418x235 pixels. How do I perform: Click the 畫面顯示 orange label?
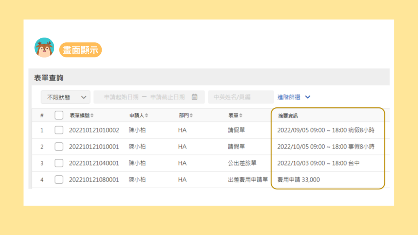pos(80,50)
